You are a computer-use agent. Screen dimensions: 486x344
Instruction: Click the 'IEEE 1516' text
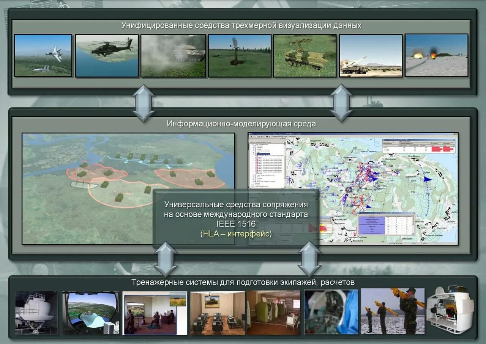[x=236, y=224]
